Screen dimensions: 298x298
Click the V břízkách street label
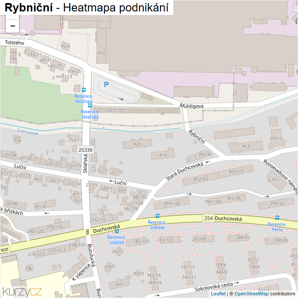[12, 211]
